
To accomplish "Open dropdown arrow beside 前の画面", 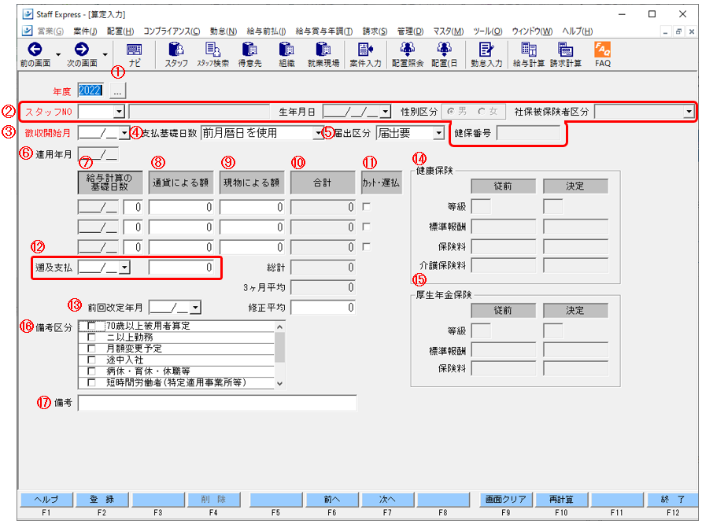I will coord(58,54).
